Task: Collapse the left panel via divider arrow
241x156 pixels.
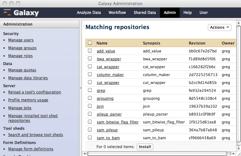Action: click(x=80, y=88)
